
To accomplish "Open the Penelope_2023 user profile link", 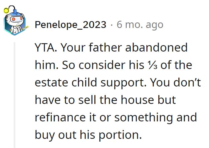I will (70, 25).
